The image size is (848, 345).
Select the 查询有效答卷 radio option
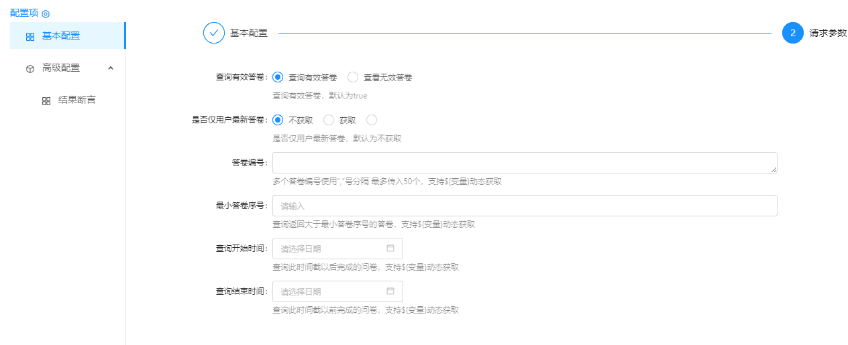(x=278, y=77)
